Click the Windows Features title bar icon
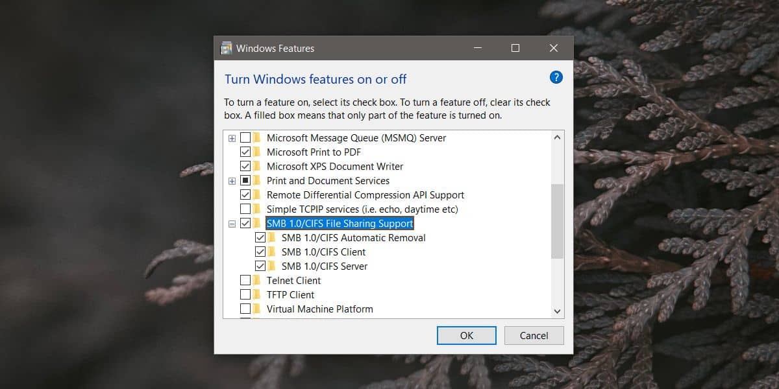The height and width of the screenshot is (389, 779). click(227, 48)
